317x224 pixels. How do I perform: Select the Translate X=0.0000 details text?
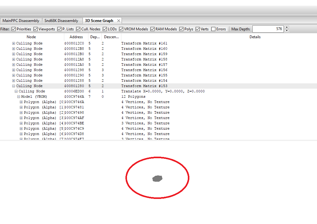coord(163,91)
